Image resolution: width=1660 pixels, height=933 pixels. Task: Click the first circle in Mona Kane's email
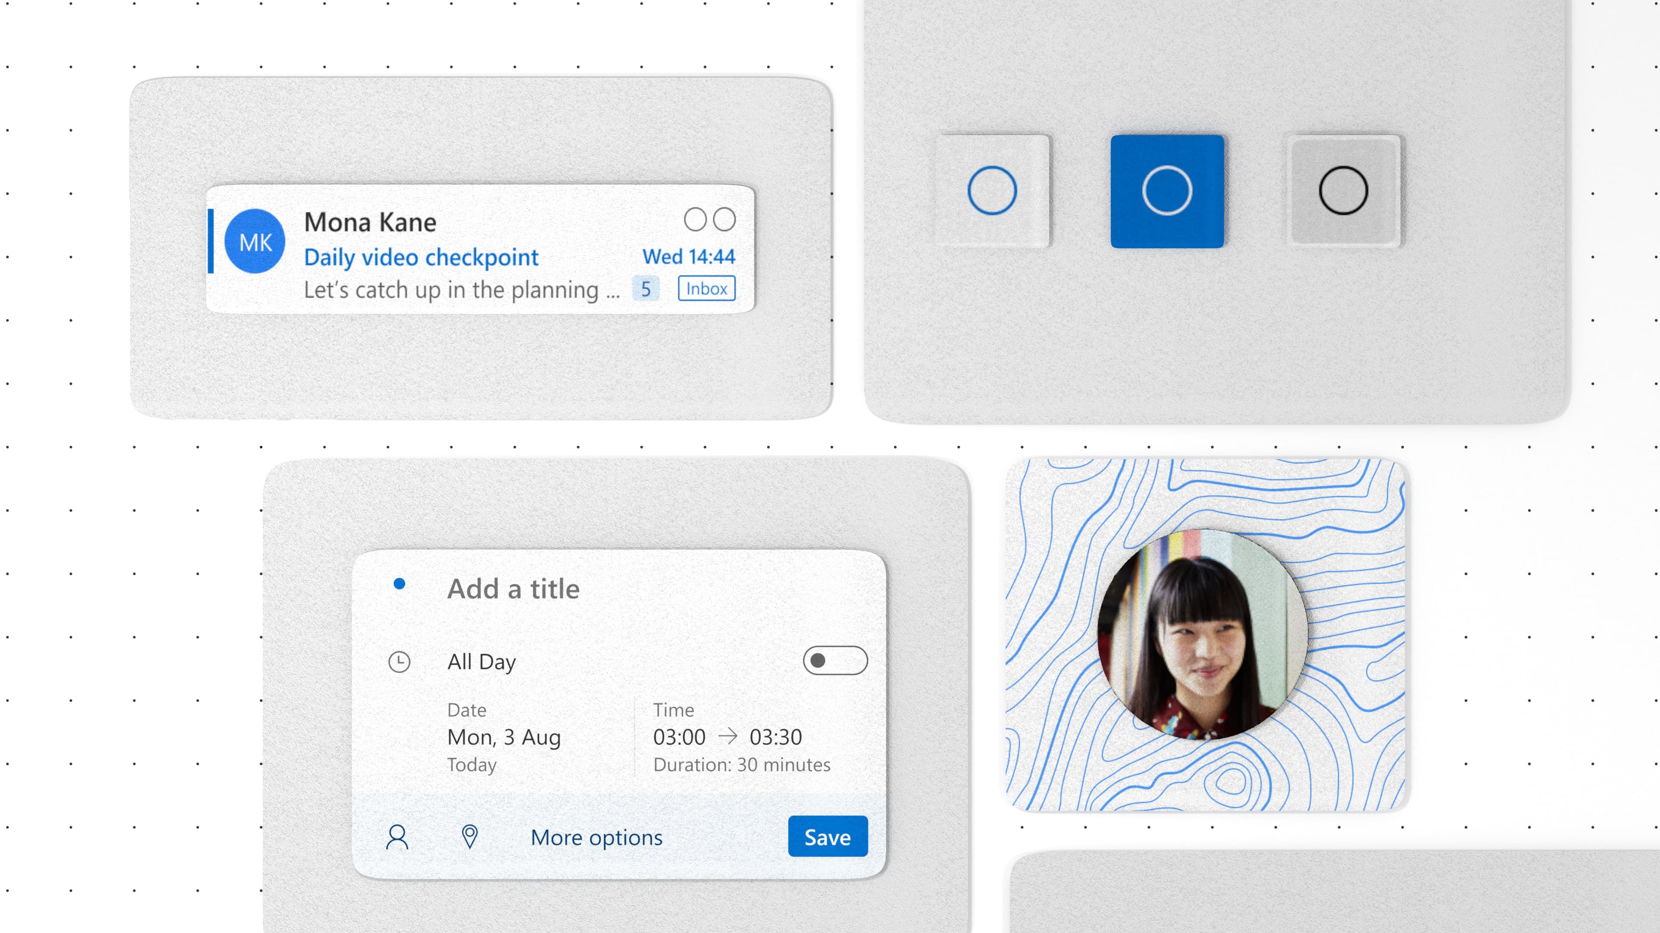(x=695, y=219)
